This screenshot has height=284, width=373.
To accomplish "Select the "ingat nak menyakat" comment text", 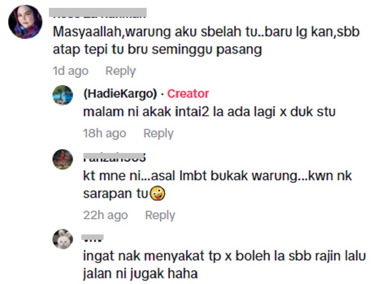I will (x=224, y=265).
